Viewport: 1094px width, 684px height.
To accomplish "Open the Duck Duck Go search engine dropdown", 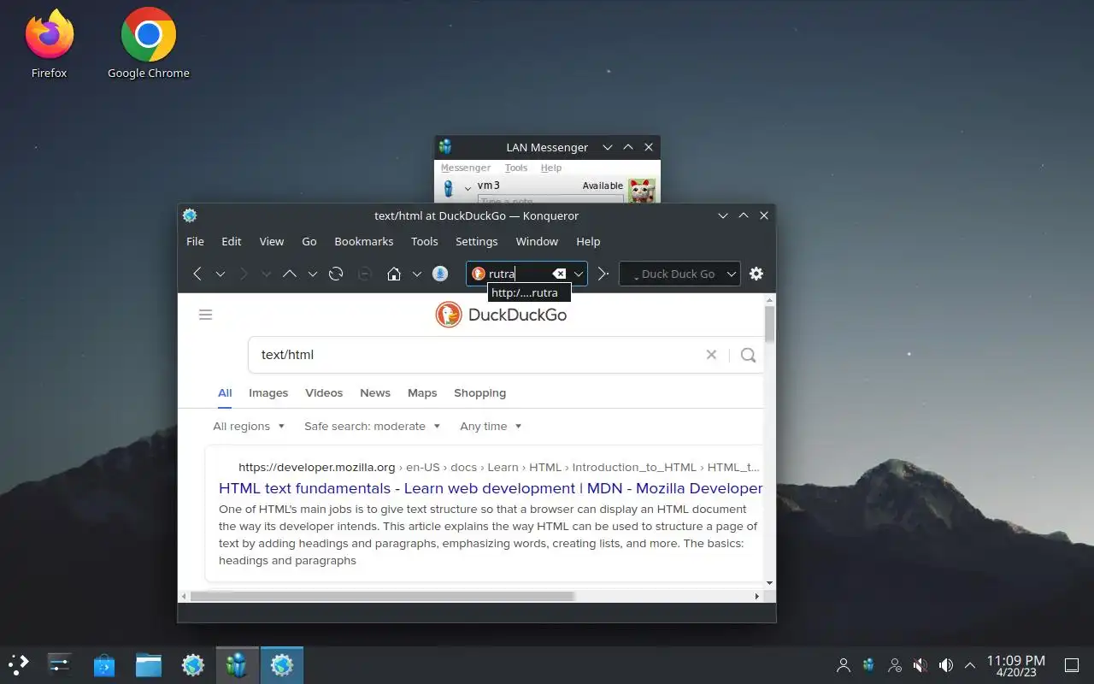I will point(732,274).
